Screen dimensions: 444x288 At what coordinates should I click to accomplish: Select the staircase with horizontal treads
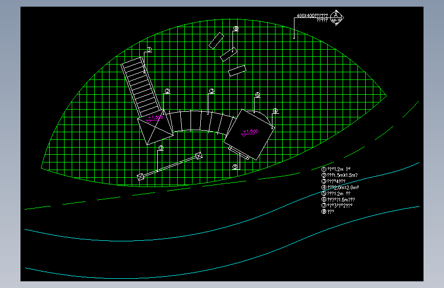(141, 87)
